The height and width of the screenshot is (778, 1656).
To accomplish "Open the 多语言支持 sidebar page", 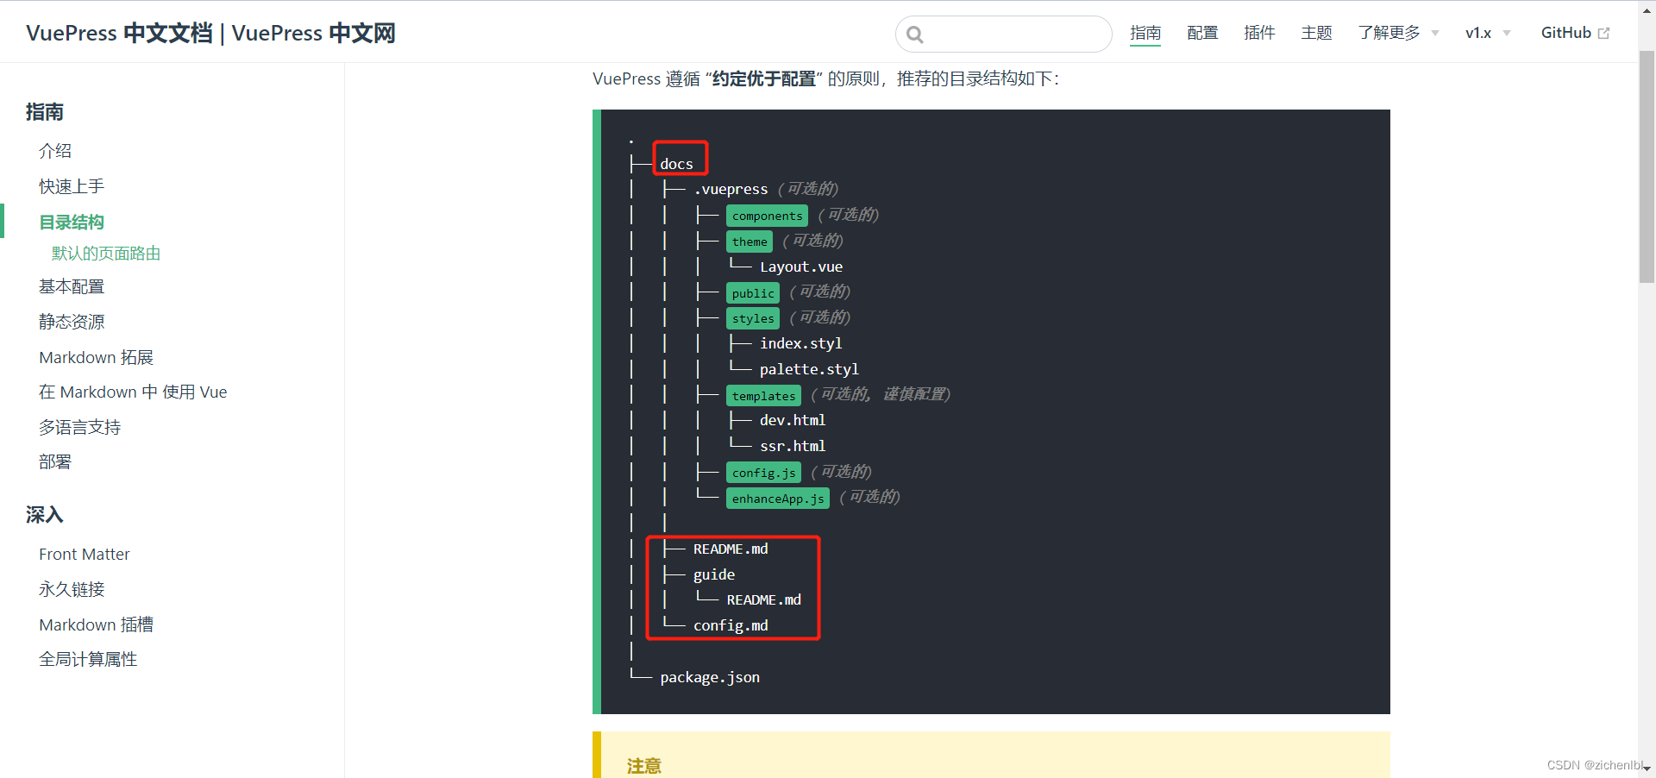I will [79, 427].
